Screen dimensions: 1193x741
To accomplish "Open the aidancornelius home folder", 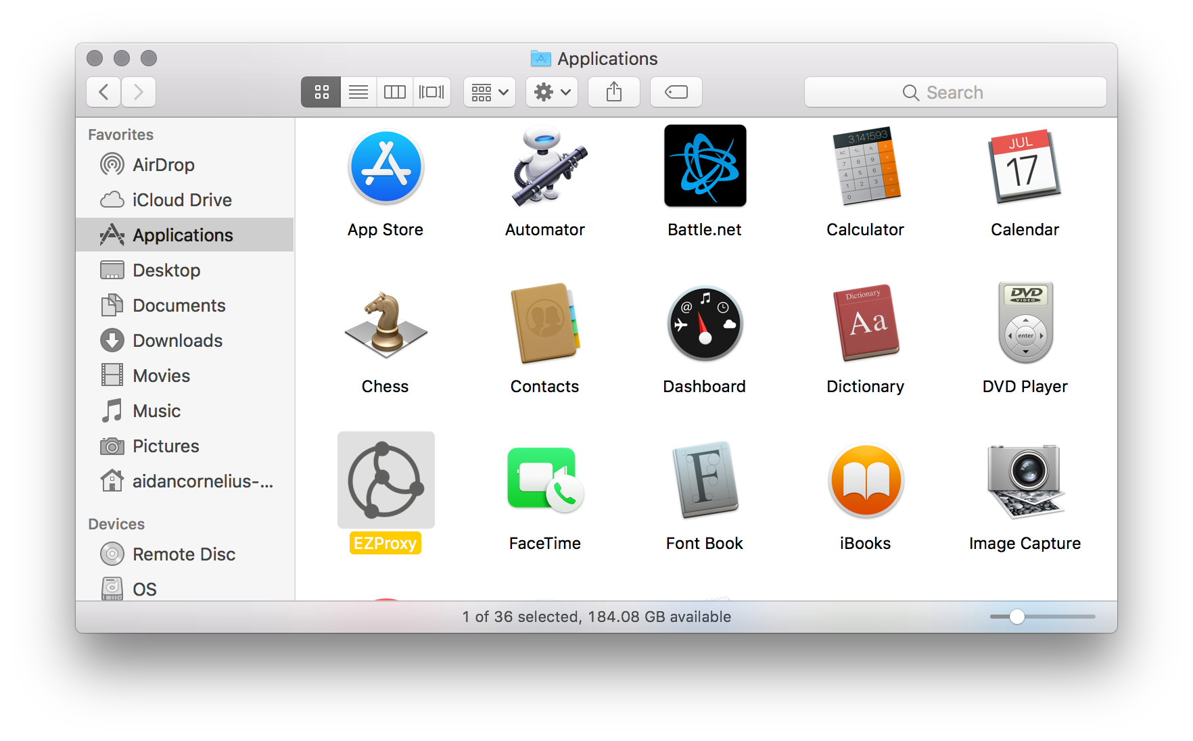I will (x=185, y=481).
